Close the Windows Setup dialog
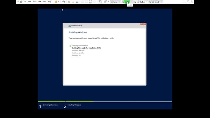The image size is (210, 118). tap(143, 24)
